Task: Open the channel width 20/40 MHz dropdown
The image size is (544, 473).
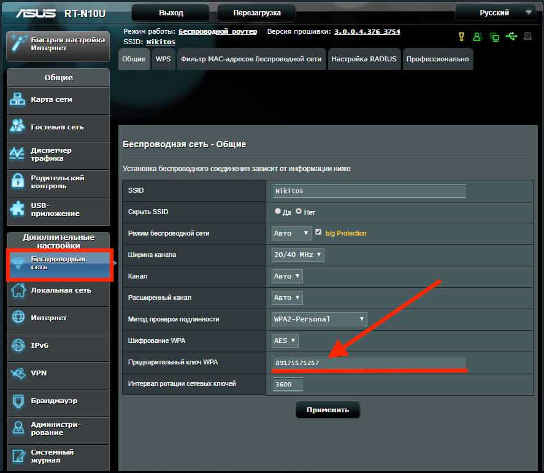Action: (297, 255)
